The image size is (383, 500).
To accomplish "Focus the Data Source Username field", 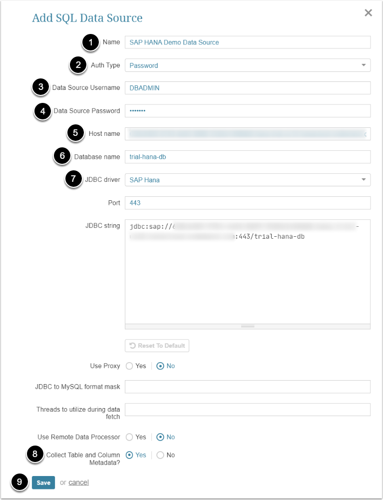I will pyautogui.click(x=247, y=88).
